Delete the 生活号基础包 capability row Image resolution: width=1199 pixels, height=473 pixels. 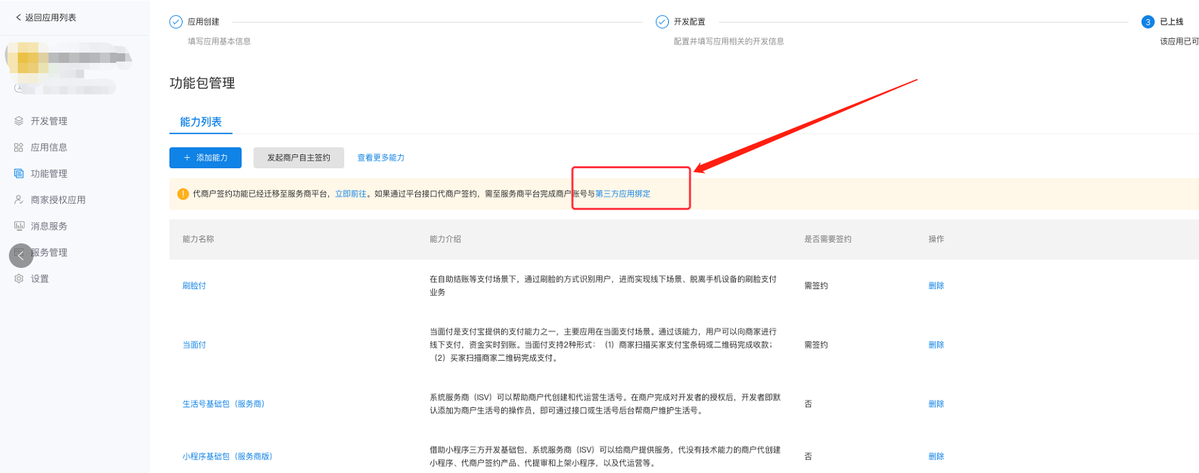click(936, 404)
